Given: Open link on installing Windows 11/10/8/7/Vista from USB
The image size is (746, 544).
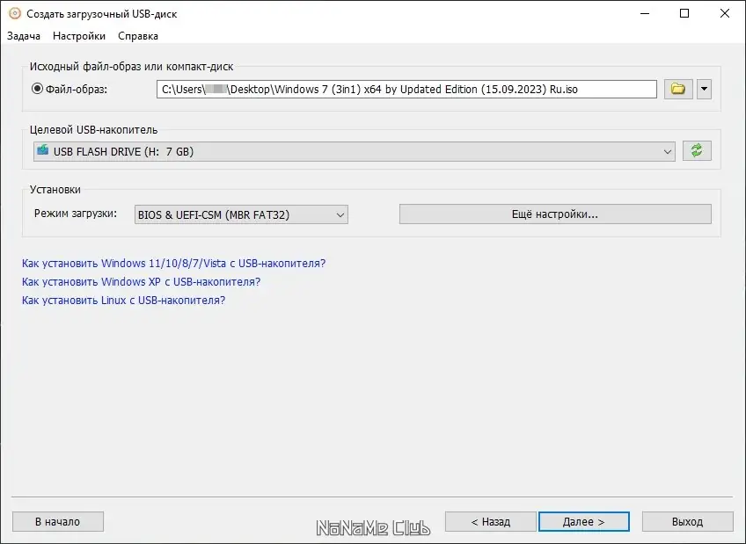Looking at the screenshot, I should (x=173, y=263).
